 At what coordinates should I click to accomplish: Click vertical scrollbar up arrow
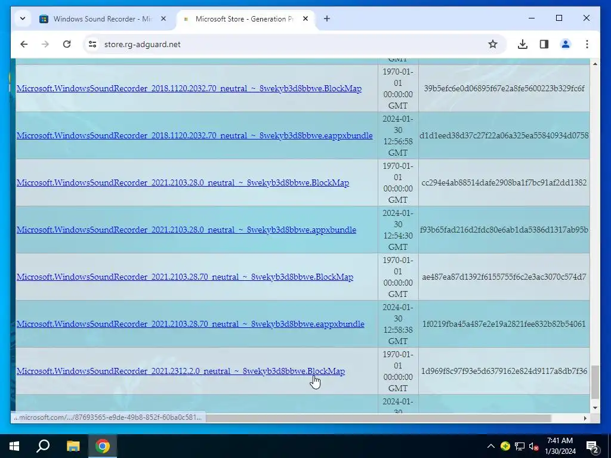pyautogui.click(x=595, y=63)
